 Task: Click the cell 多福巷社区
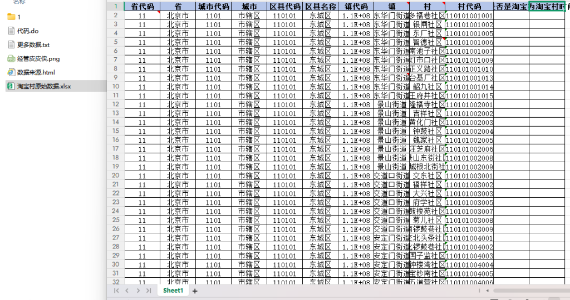427,16
